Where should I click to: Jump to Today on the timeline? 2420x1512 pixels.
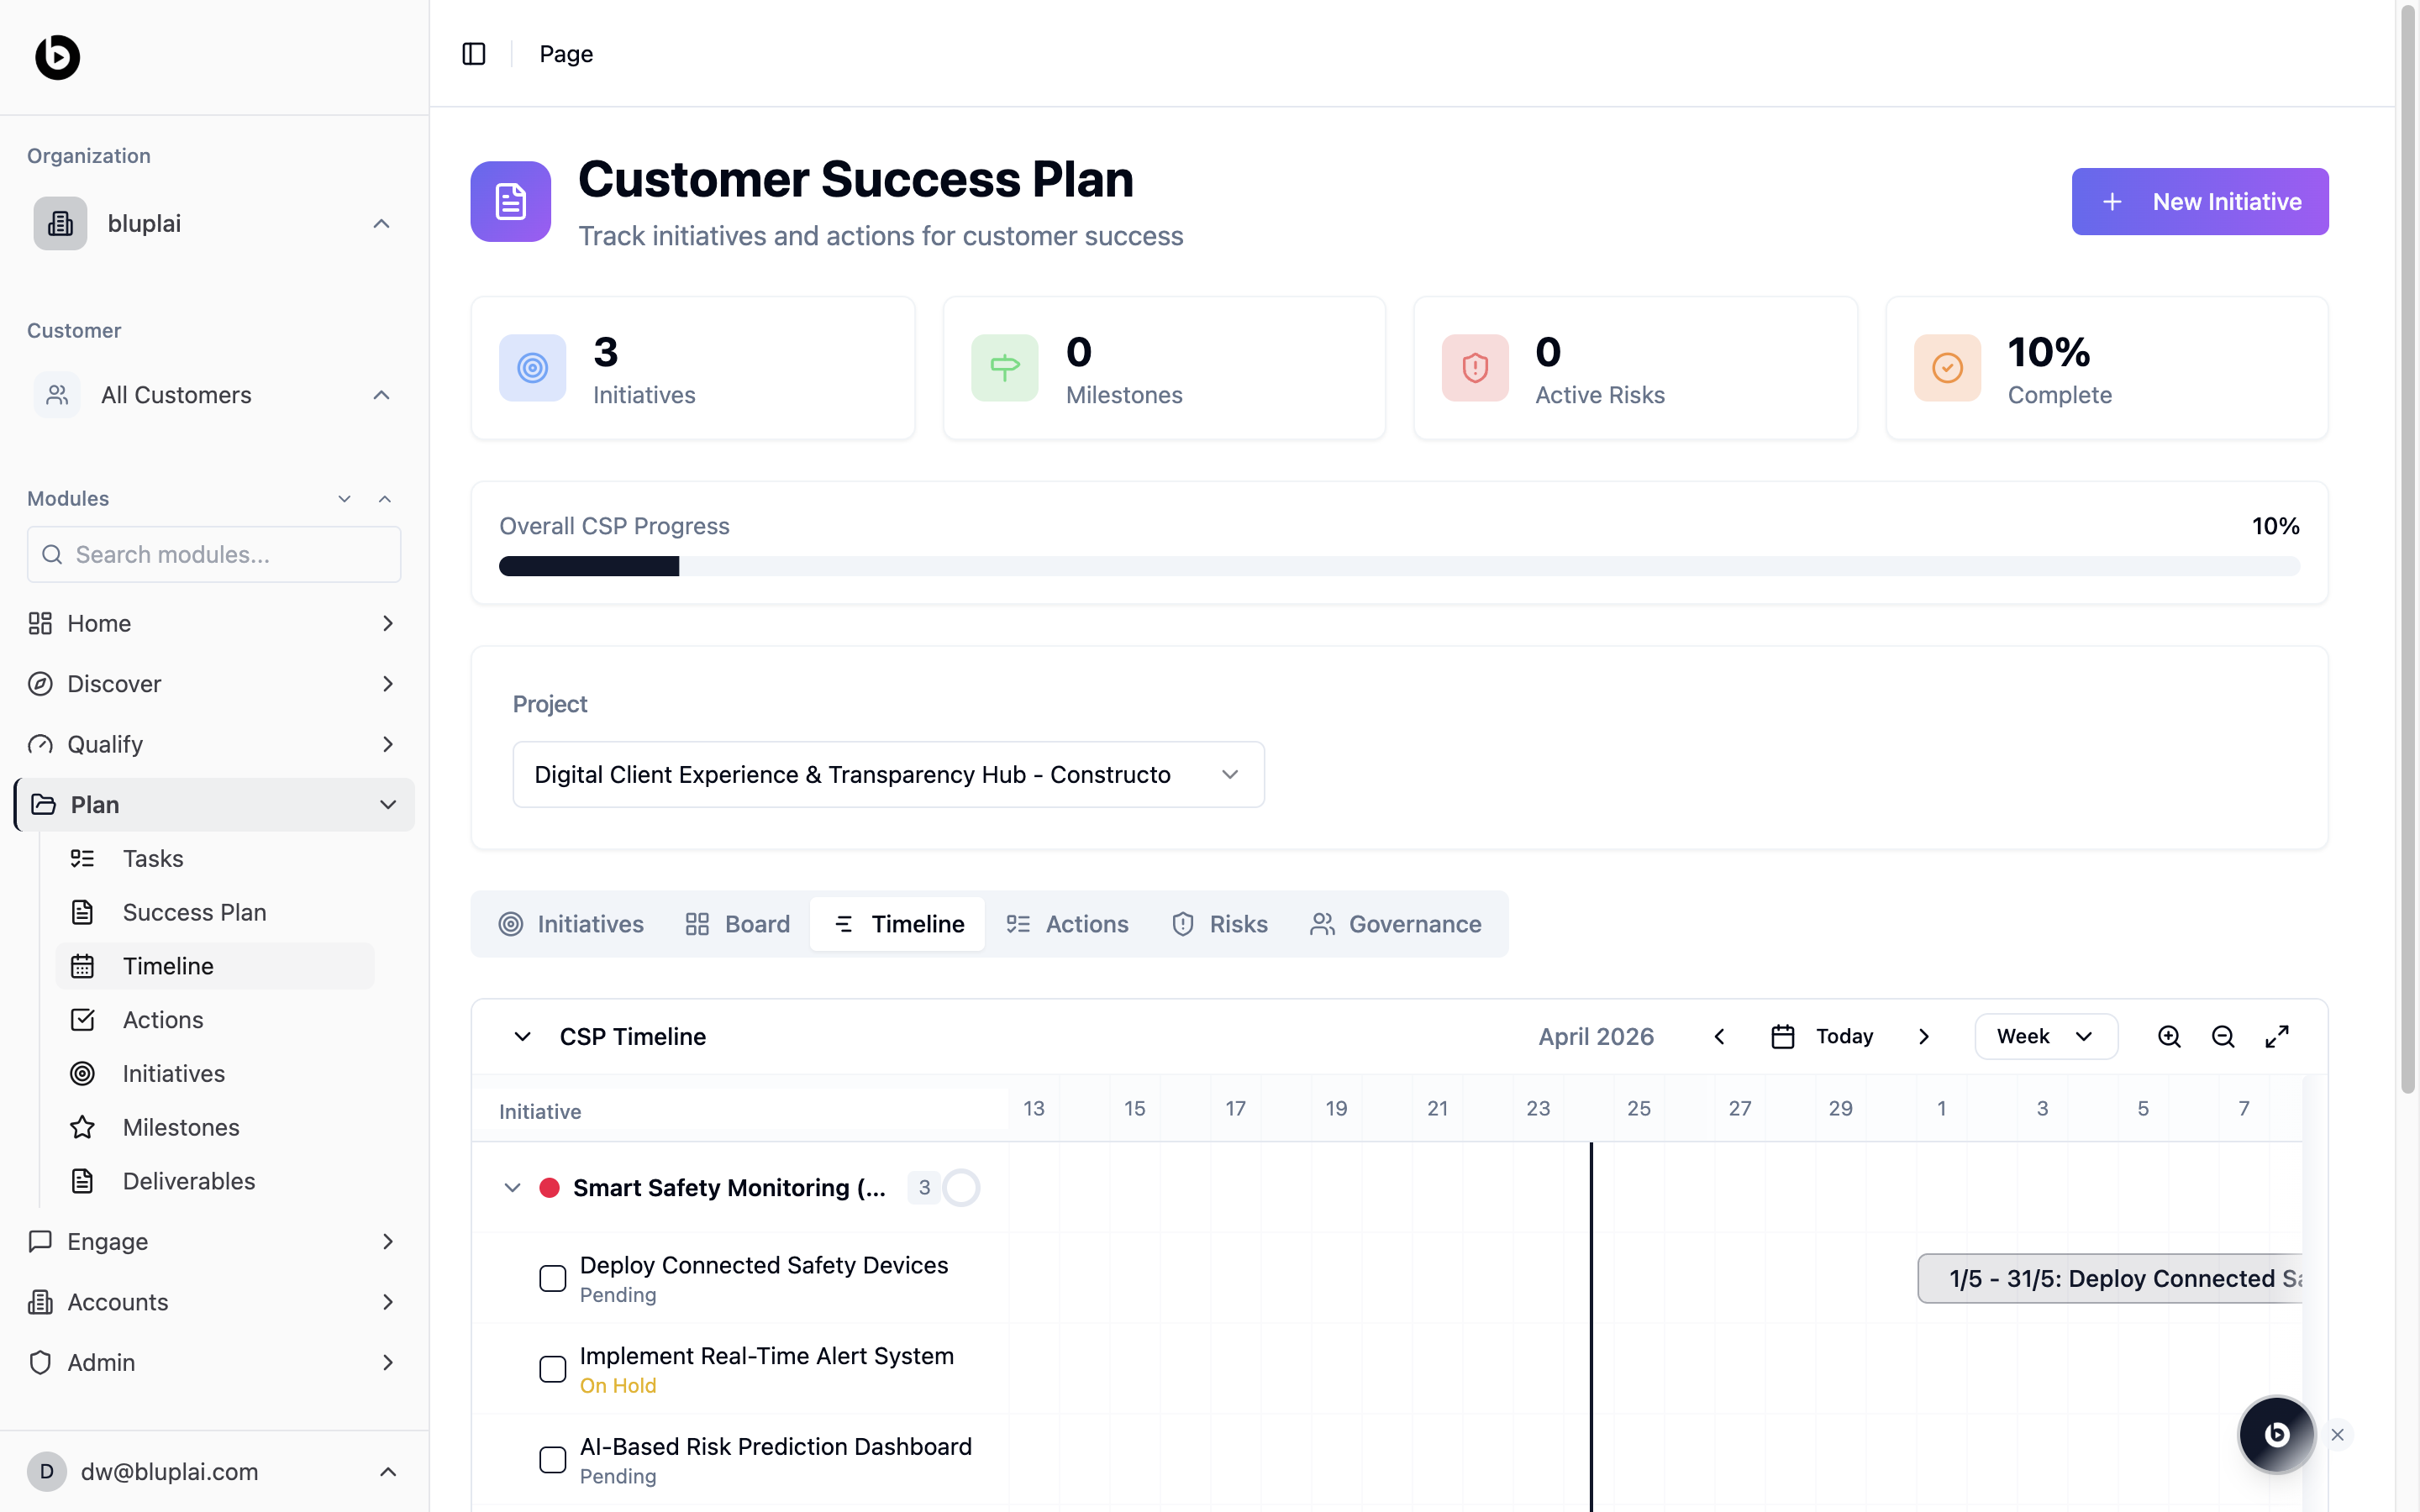pyautogui.click(x=1823, y=1037)
